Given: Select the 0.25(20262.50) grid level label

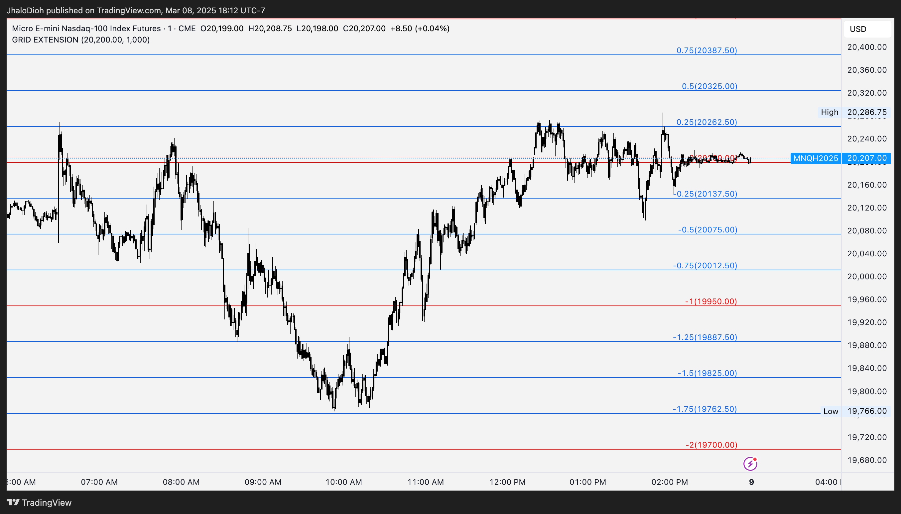Looking at the screenshot, I should click(707, 122).
